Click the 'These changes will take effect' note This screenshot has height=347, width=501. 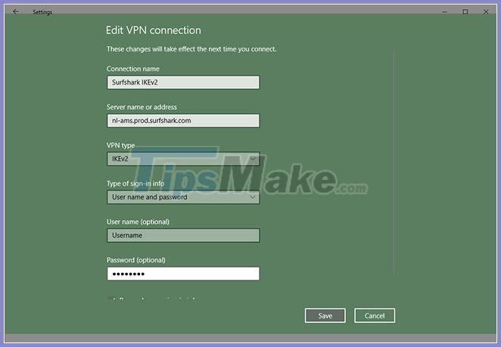coord(191,49)
